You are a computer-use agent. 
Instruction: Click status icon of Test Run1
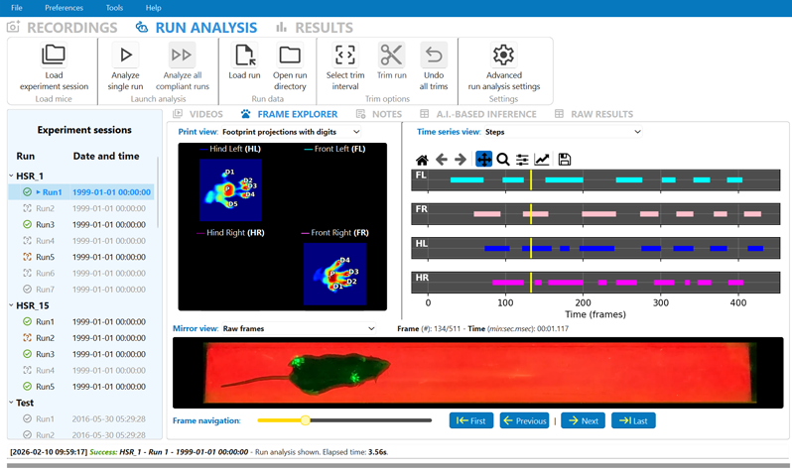click(27, 418)
